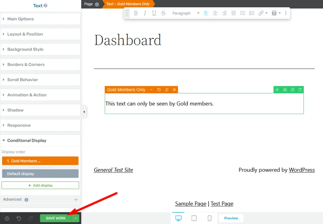The width and height of the screenshot is (323, 224).
Task: Open the toolbar more options menu
Action: click(286, 13)
